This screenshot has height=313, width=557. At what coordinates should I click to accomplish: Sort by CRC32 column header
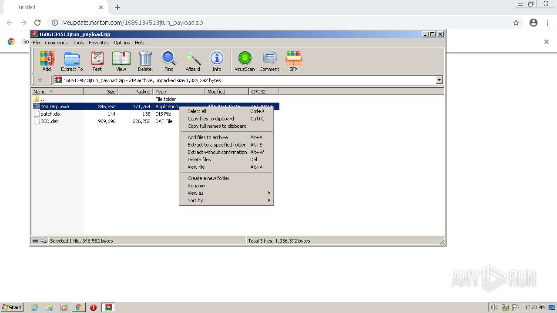264,92
